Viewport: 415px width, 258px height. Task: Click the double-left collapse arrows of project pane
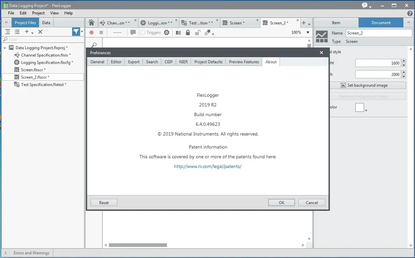pos(6,23)
